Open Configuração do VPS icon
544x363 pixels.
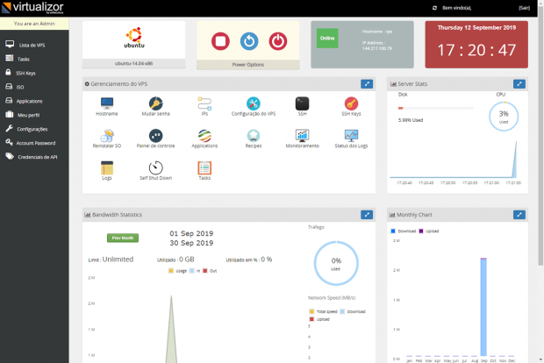coord(254,103)
